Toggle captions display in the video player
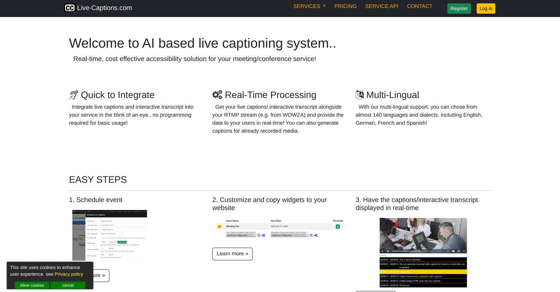The image size is (560, 292). [x=453, y=251]
